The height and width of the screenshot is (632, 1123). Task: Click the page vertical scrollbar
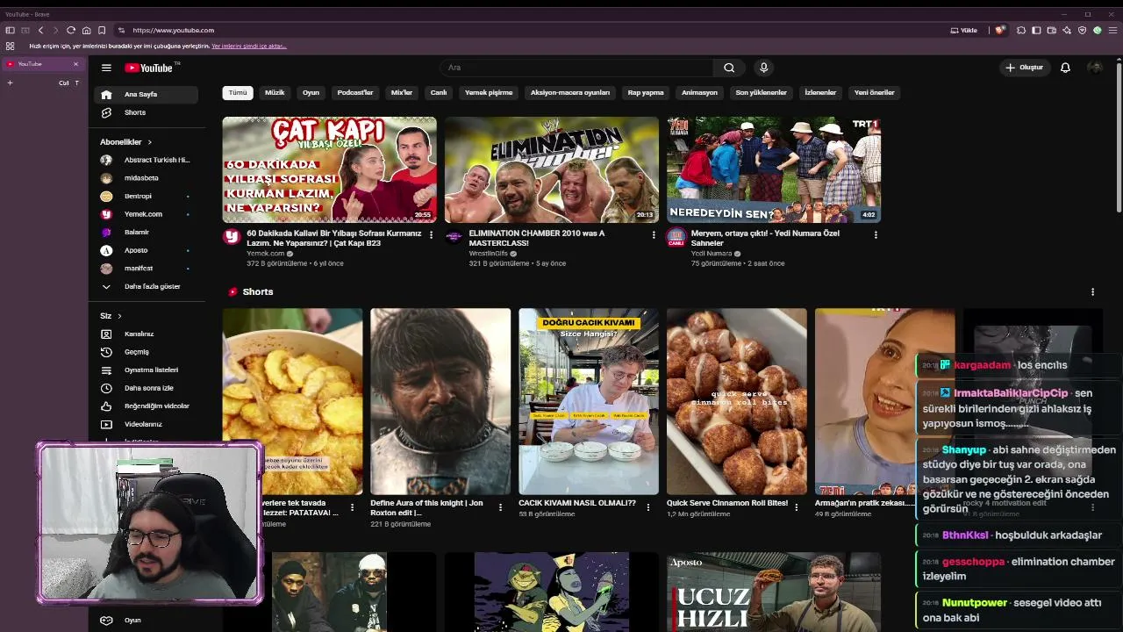coord(1119,136)
